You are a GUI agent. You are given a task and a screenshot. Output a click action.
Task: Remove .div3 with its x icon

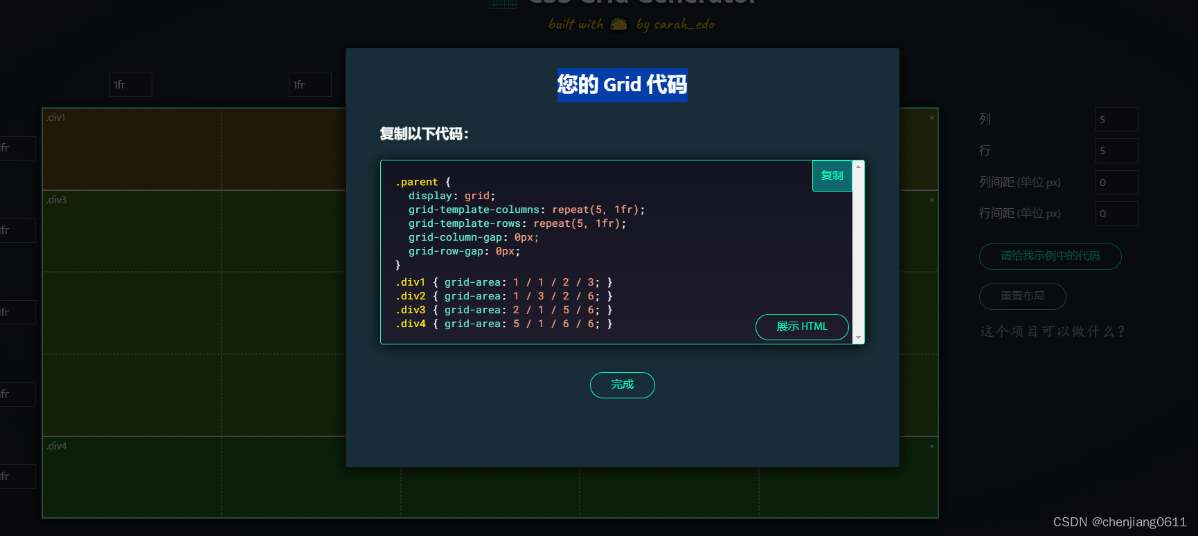931,200
